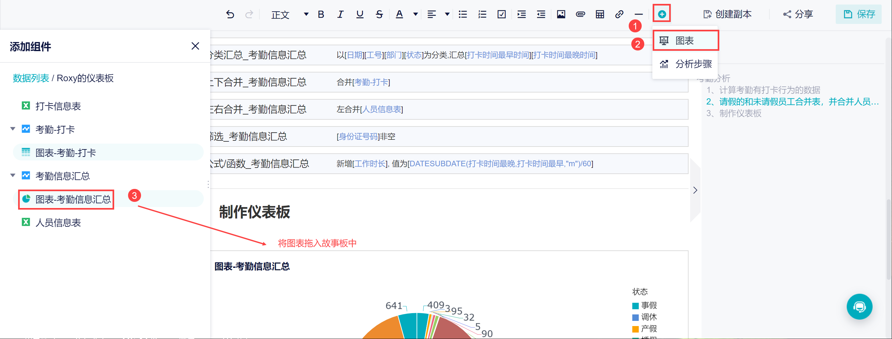Screen dimensions: 892x339
Task: Toggle bold formatting
Action: tap(321, 14)
